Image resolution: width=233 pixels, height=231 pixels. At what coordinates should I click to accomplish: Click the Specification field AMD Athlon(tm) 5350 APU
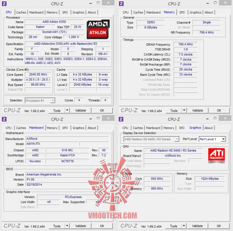pyautogui.click(x=67, y=44)
